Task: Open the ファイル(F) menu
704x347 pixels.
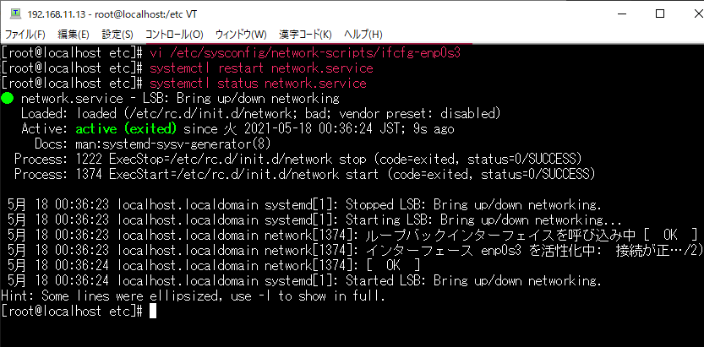Action: tap(25, 35)
